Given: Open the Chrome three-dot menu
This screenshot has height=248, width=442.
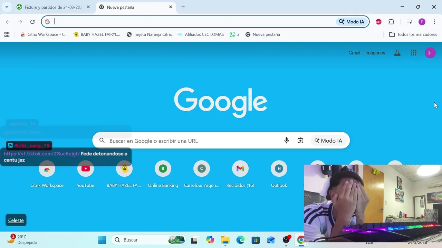Looking at the screenshot, I should pos(434,22).
